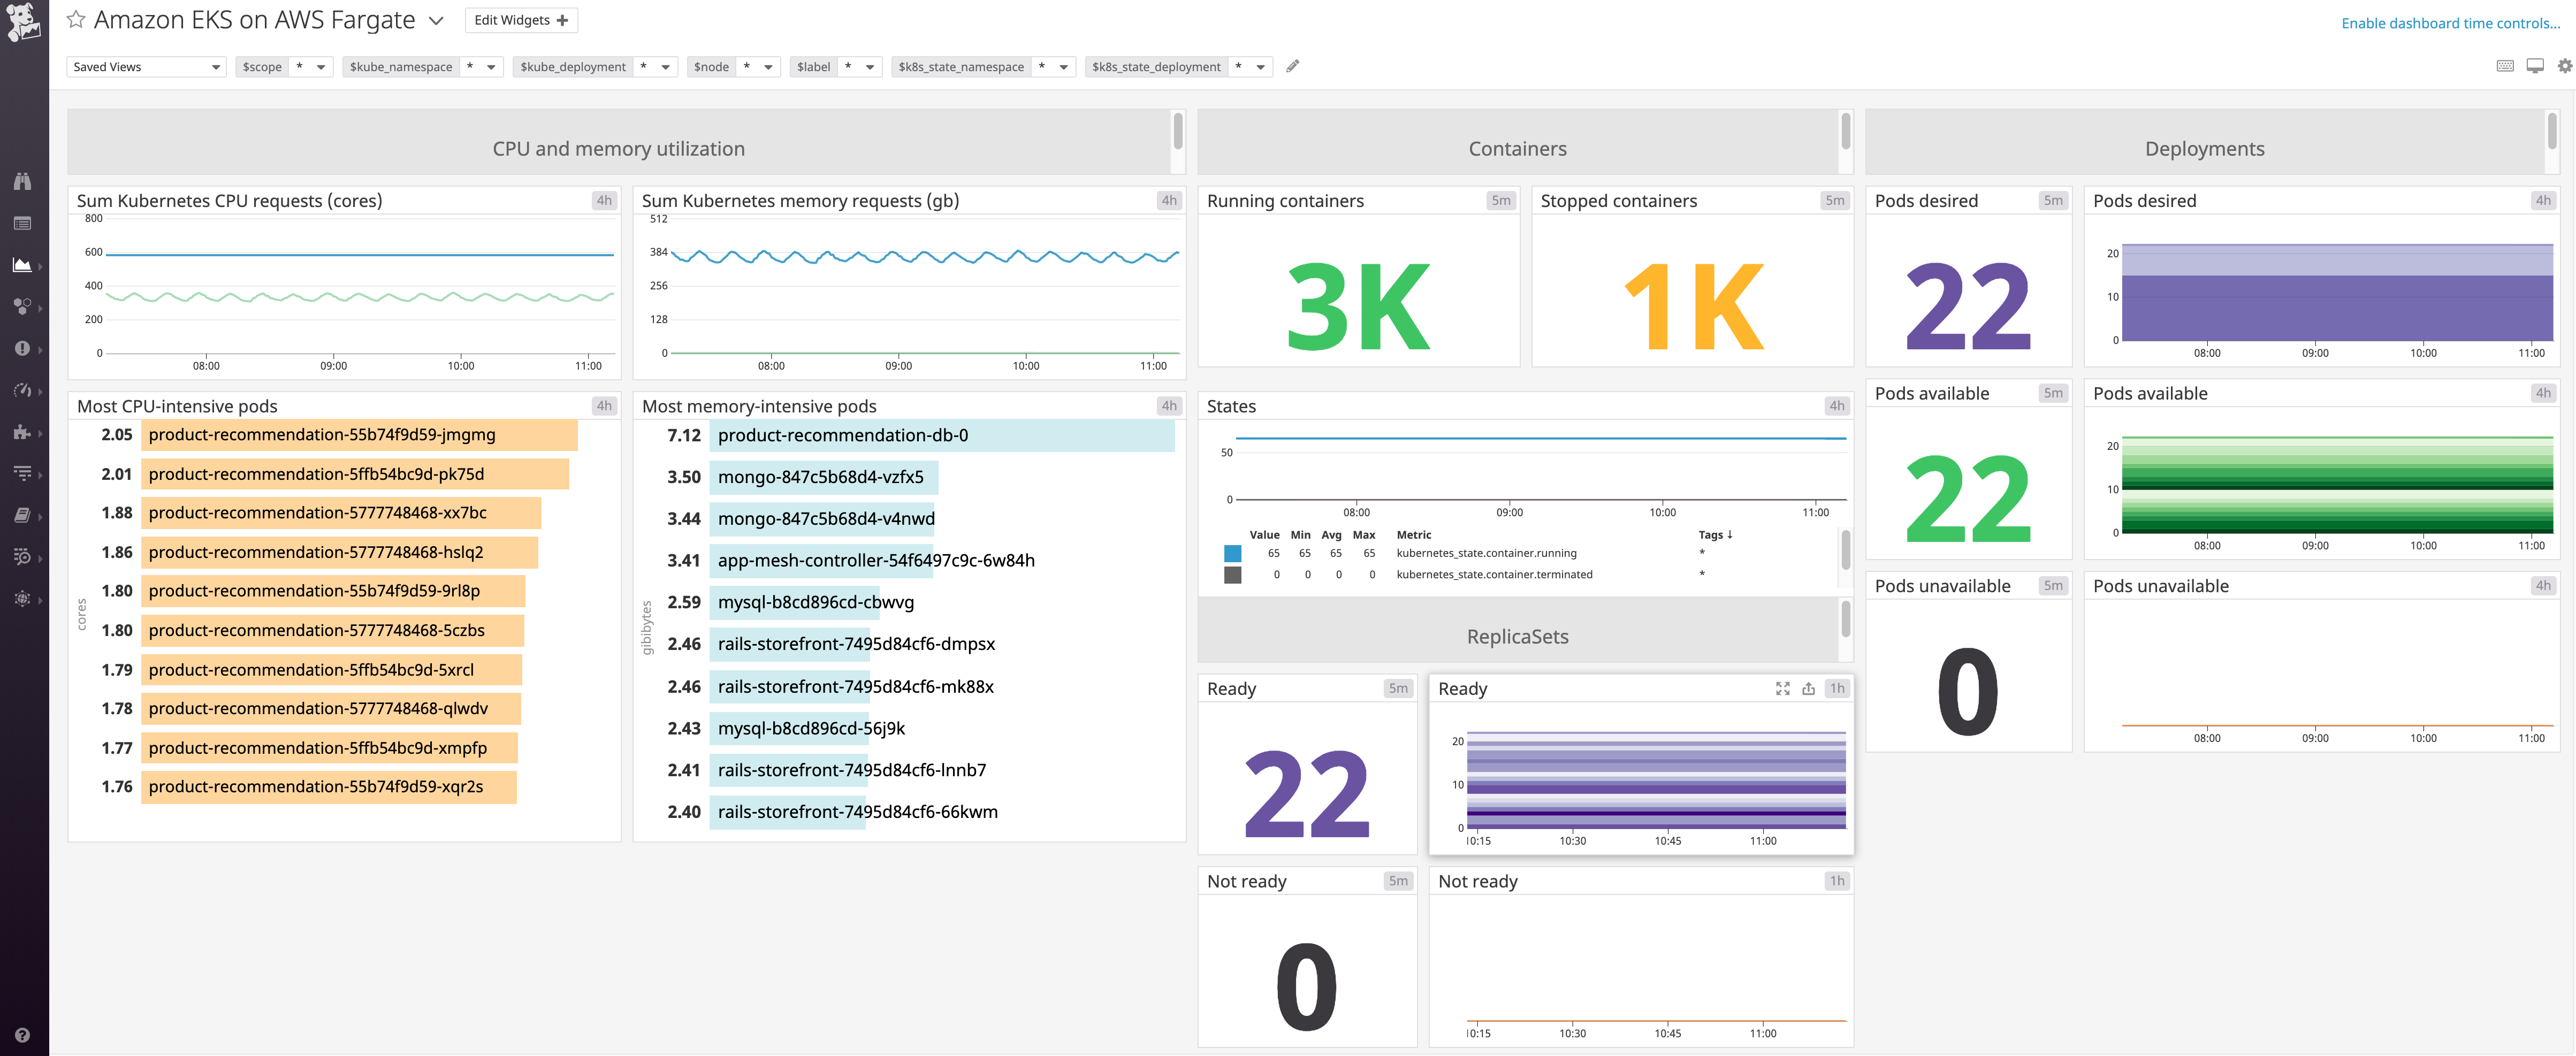This screenshot has width=2576, height=1056.
Task: Edit template variables with the pencil icon
Action: (1292, 66)
